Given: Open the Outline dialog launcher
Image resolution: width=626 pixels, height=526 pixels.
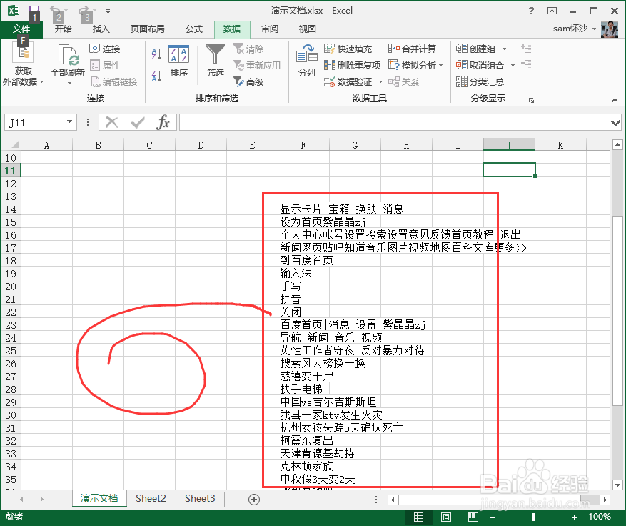Looking at the screenshot, I should [x=531, y=100].
